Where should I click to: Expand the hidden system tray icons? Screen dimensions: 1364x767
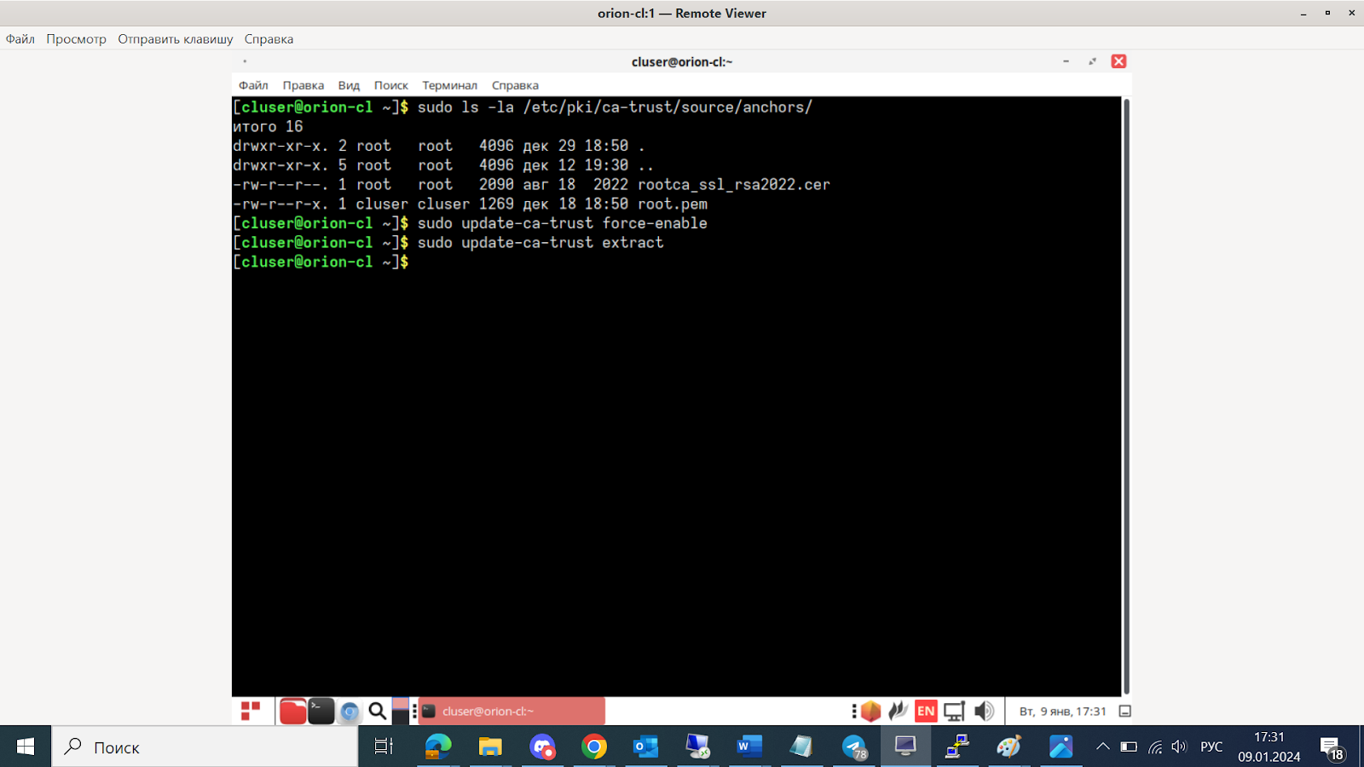coord(1102,747)
